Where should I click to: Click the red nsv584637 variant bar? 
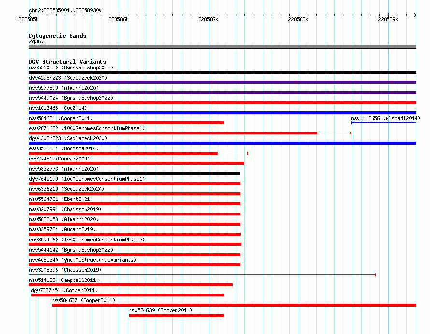(x=234, y=305)
